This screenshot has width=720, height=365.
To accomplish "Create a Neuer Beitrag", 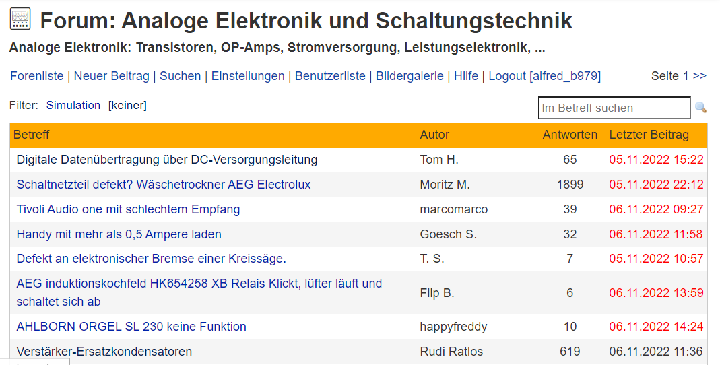I will click(x=112, y=76).
